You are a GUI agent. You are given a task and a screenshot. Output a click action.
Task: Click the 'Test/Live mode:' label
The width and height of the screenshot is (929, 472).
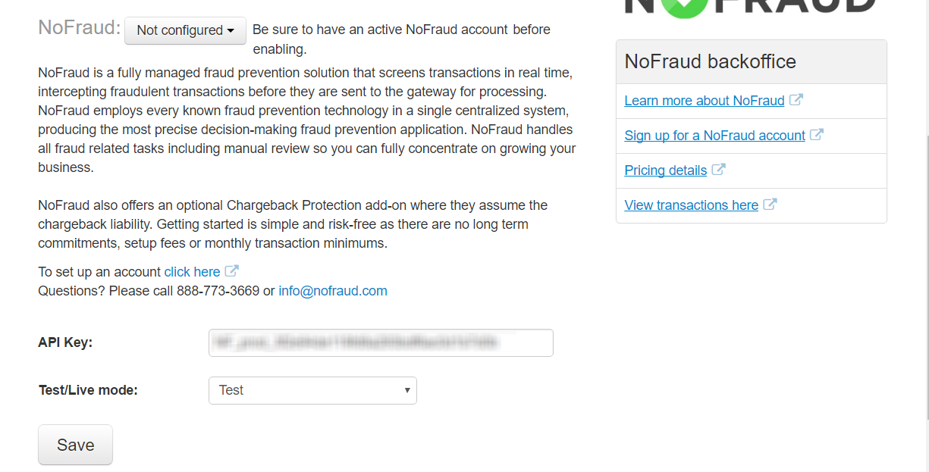pos(88,390)
